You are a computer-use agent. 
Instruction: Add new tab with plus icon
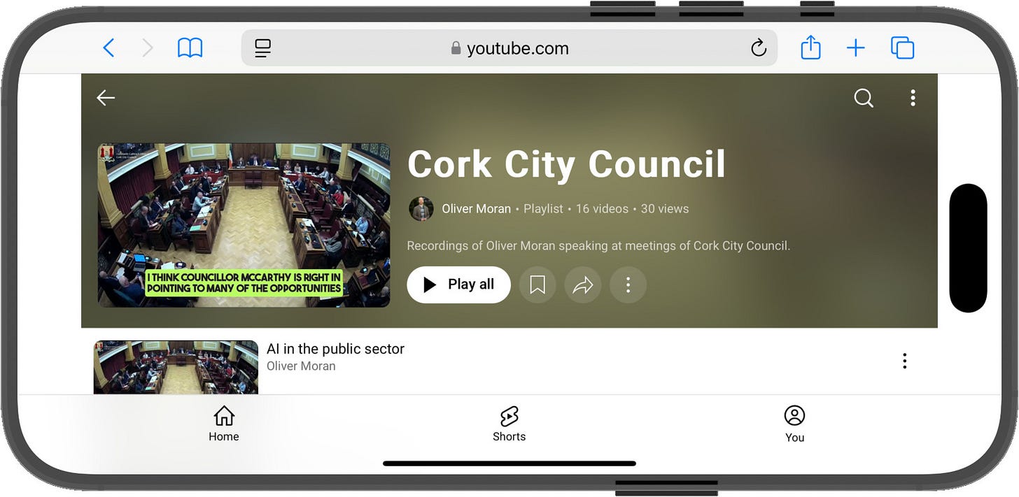tap(856, 48)
